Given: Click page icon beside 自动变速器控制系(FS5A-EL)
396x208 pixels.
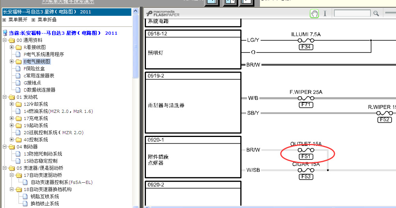Looking at the screenshot, I should pos(25,182).
